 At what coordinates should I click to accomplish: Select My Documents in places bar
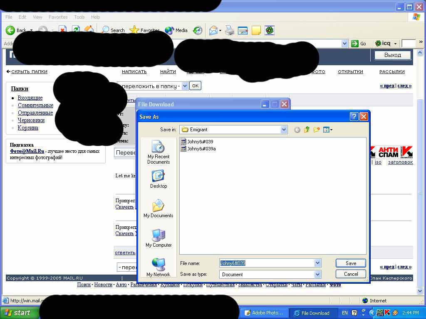(159, 209)
